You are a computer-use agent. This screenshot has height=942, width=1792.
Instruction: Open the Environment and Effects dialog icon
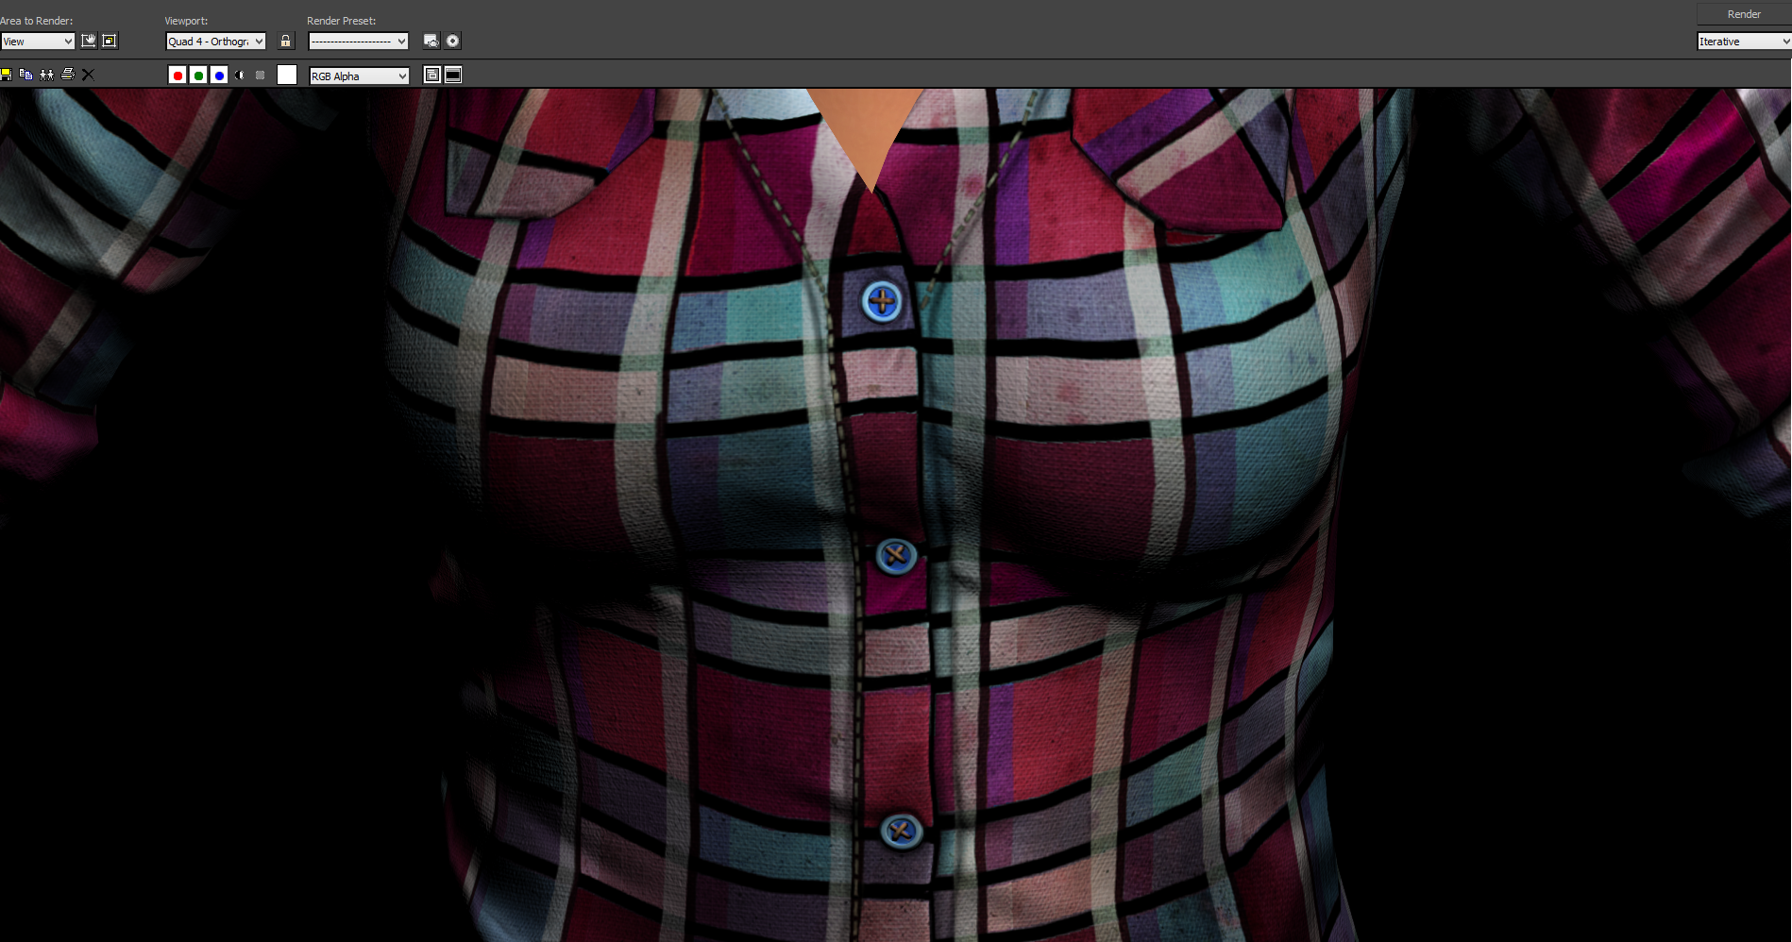[x=453, y=41]
